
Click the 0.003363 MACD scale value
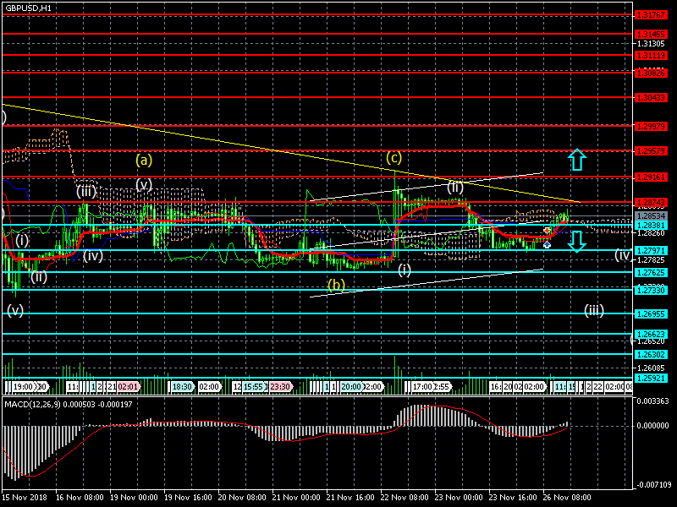pos(652,401)
